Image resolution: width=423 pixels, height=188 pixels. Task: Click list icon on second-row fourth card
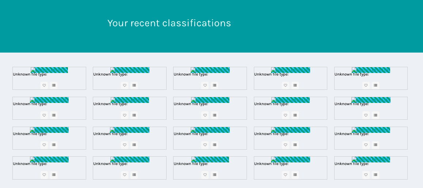click(295, 115)
